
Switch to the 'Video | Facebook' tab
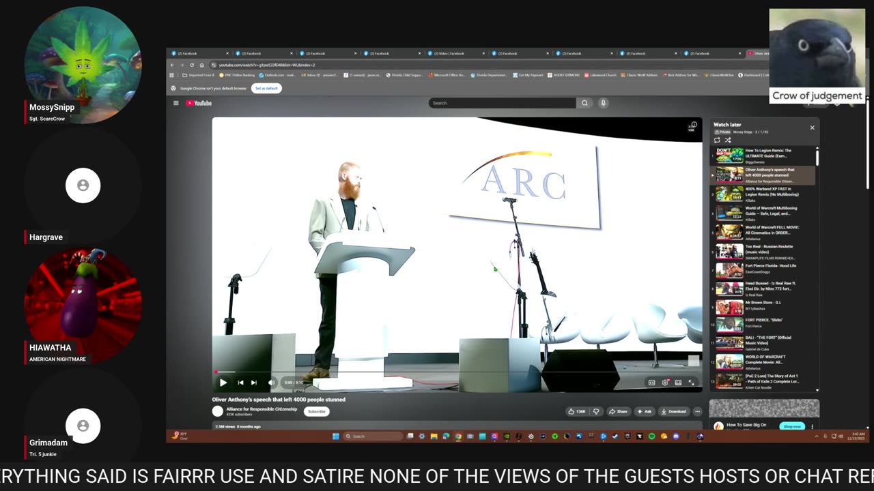click(455, 53)
